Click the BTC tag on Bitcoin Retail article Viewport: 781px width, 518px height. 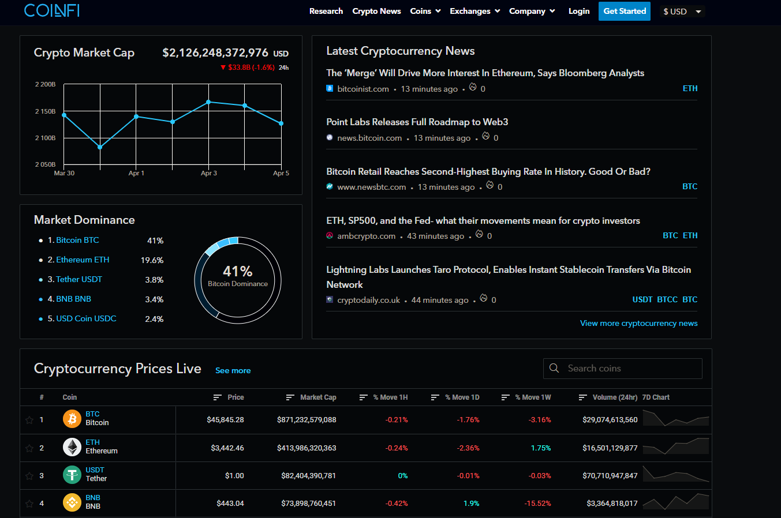pyautogui.click(x=690, y=186)
